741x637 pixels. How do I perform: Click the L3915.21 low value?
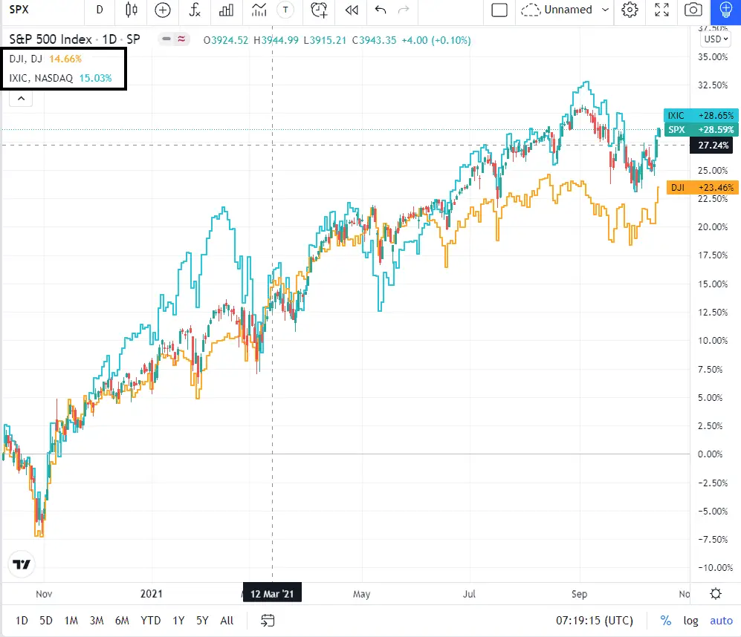click(x=325, y=40)
